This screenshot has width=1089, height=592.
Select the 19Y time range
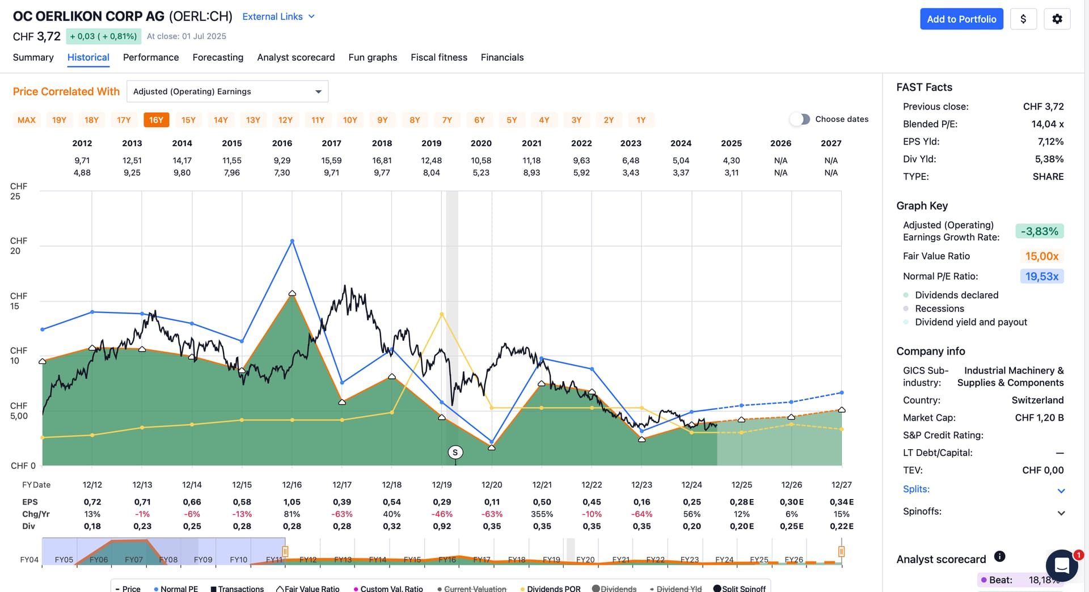tap(59, 120)
